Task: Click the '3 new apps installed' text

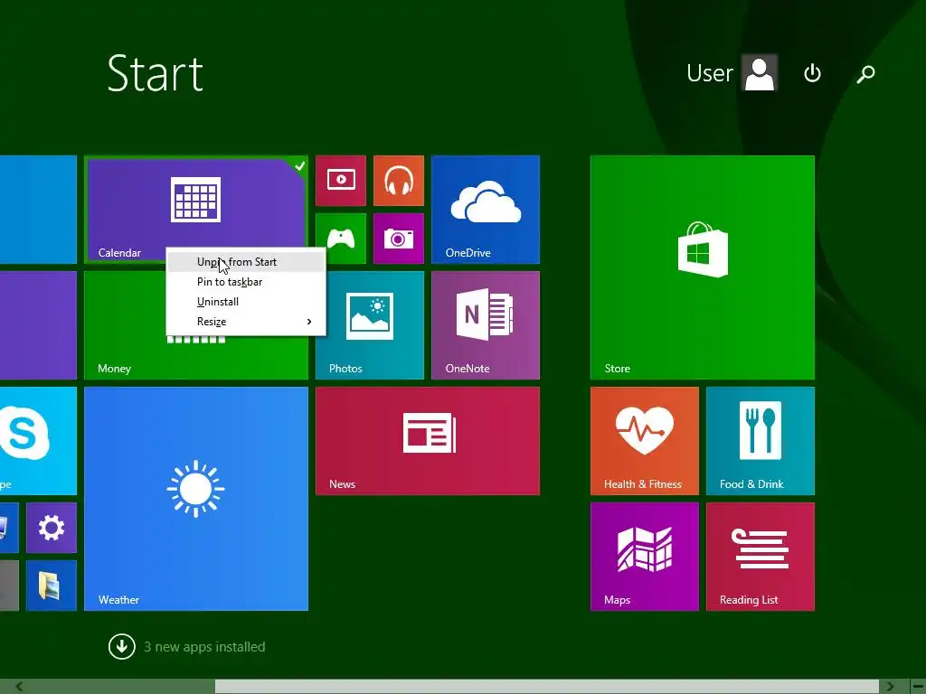Action: 204,647
